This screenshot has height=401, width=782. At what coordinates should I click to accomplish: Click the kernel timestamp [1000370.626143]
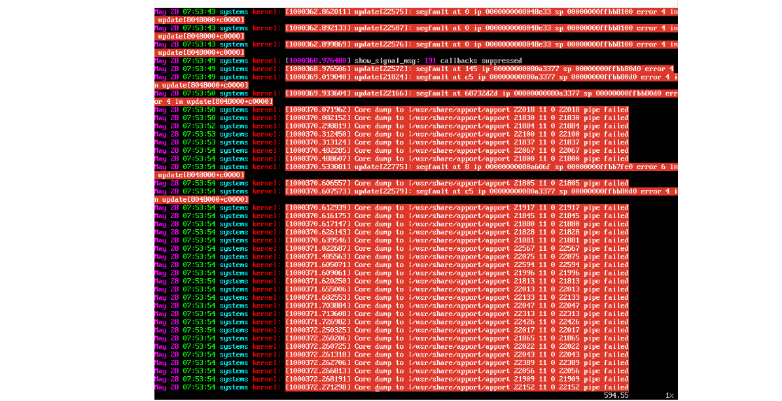click(318, 233)
